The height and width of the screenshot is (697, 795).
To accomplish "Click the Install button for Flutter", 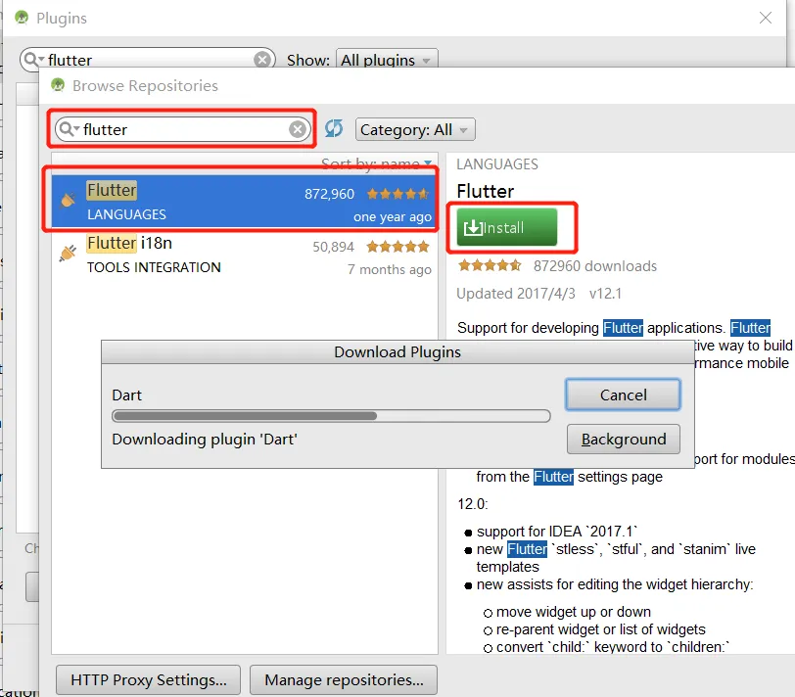I will [x=506, y=227].
